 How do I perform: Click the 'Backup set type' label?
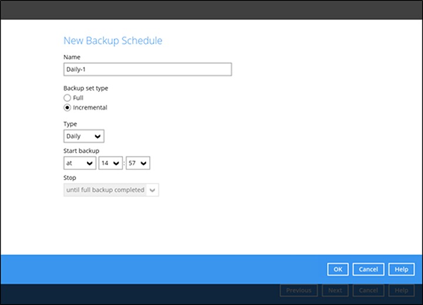point(86,88)
